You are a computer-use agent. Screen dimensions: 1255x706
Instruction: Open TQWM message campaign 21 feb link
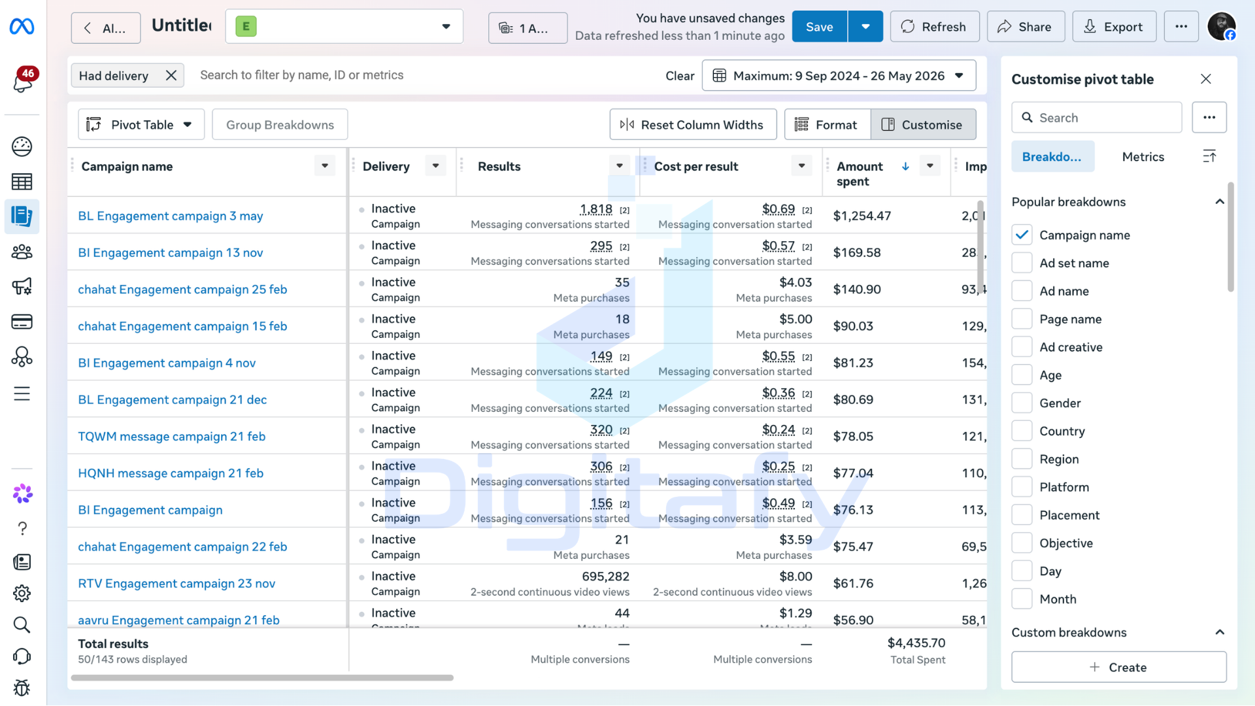coord(172,436)
